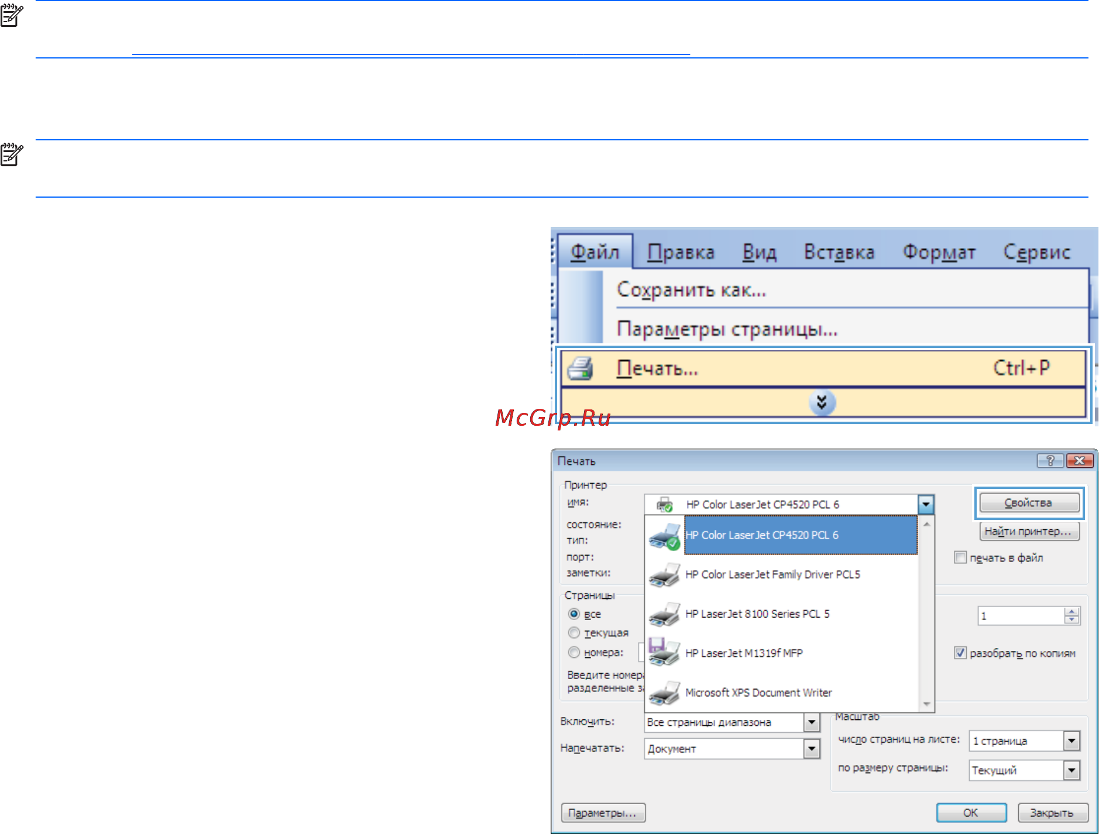Click the printer icon beside Печать...
1099x834 pixels.
[580, 369]
